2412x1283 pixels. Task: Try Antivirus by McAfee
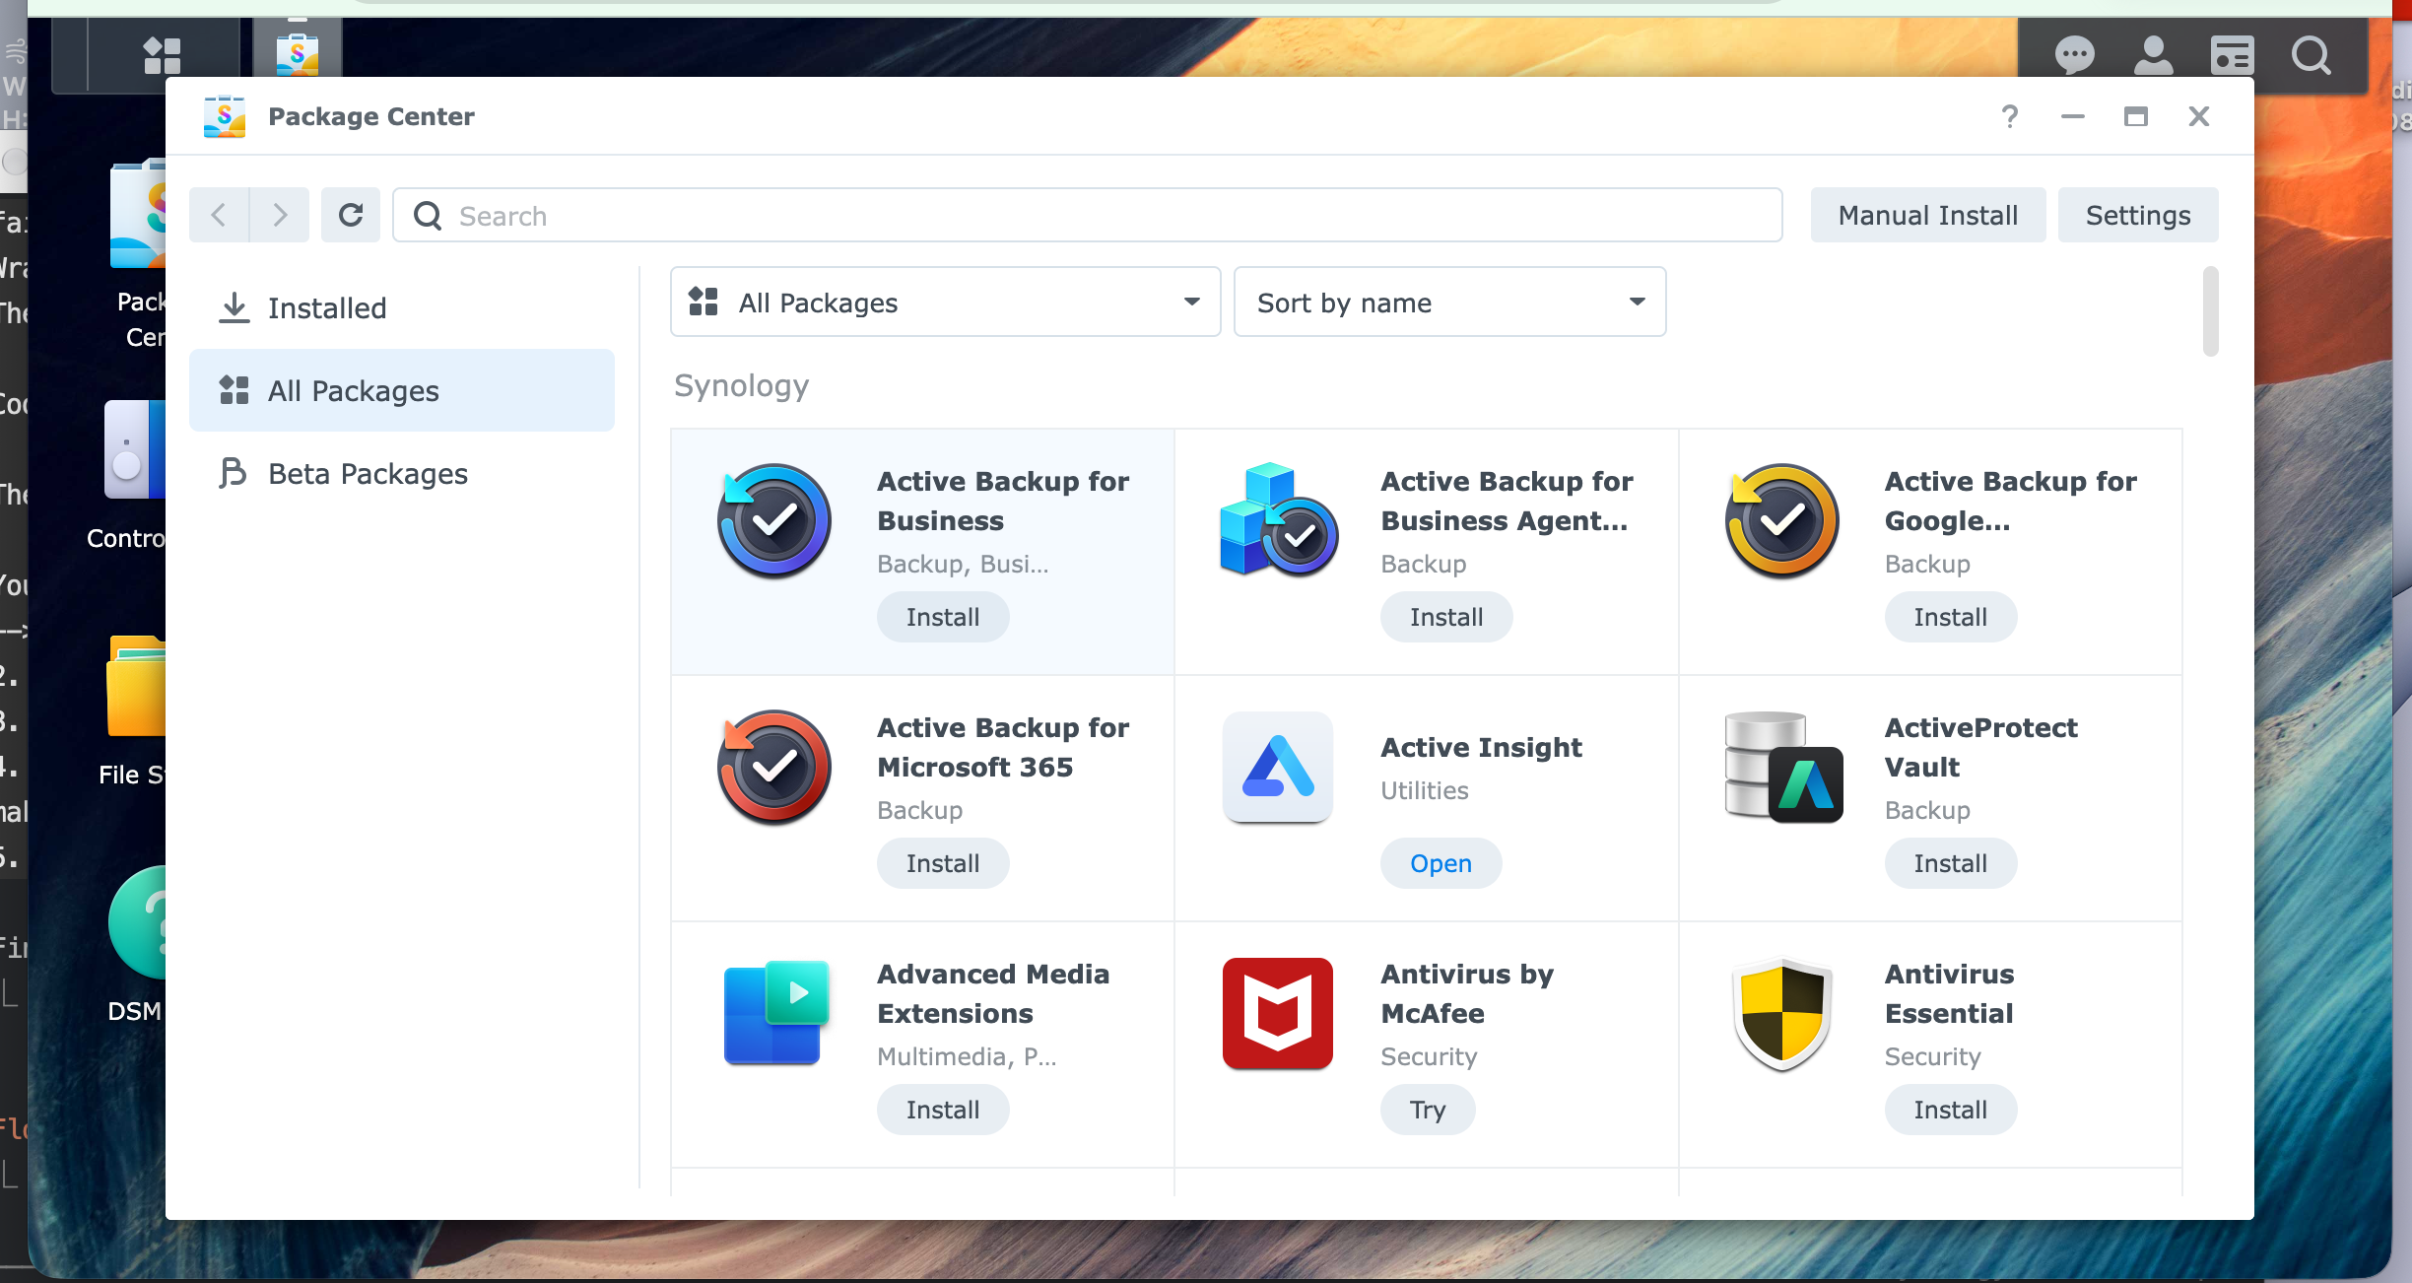1428,1110
